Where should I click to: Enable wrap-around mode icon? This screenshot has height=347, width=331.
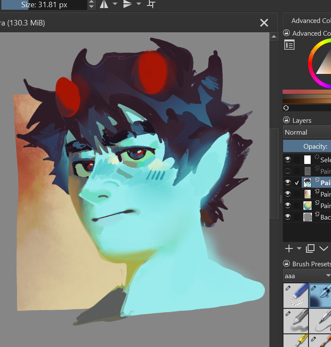pos(151,4)
